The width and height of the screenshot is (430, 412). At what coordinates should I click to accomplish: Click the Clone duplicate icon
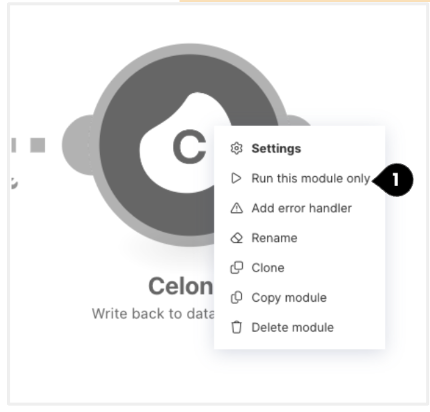(x=236, y=268)
